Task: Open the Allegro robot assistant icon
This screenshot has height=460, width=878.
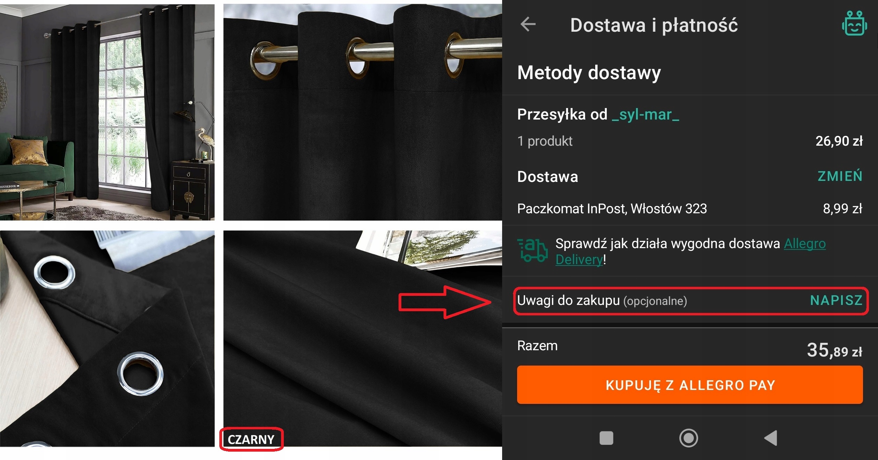Action: click(x=854, y=23)
